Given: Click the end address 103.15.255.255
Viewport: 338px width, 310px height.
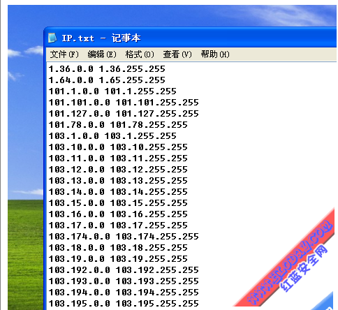Looking at the screenshot, I should (x=149, y=203).
